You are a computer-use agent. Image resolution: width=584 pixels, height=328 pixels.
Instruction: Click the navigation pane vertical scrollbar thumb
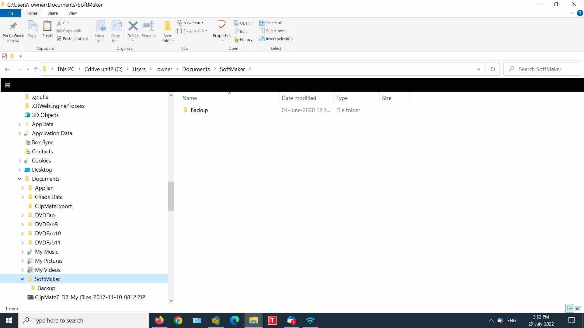point(171,196)
